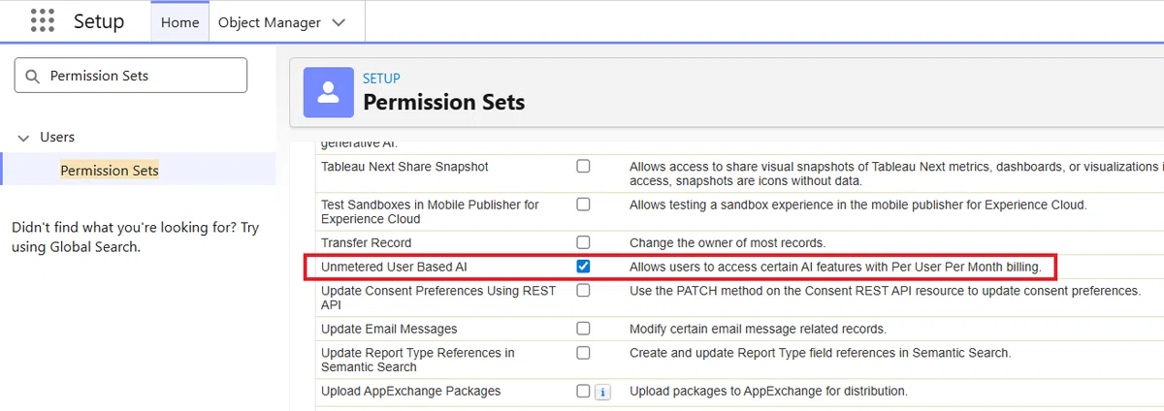Click the Permission Sets user icon
1164x411 pixels.
click(329, 92)
